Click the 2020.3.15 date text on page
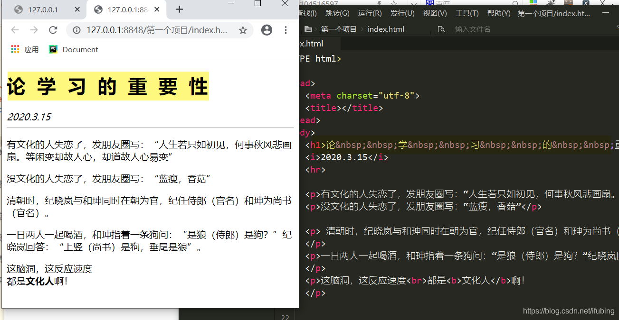This screenshot has height=320, width=619. coord(29,117)
